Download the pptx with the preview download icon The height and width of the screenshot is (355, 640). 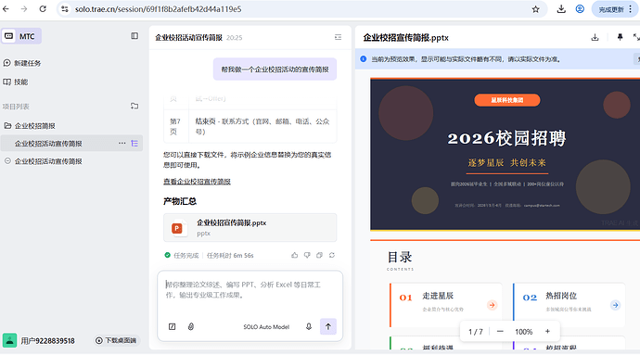[x=595, y=38]
